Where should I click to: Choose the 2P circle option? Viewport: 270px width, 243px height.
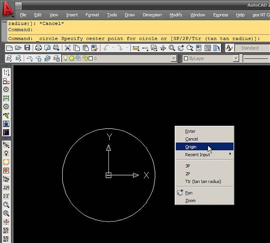(x=204, y=174)
